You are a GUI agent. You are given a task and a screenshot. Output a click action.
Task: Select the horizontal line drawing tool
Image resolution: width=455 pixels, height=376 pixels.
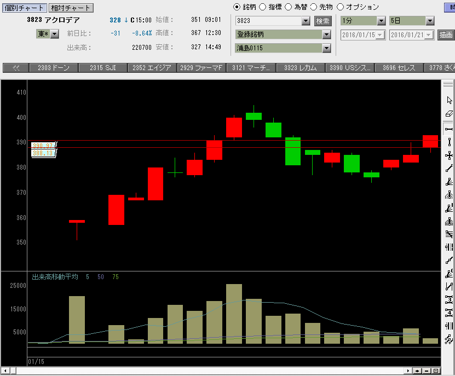point(449,129)
